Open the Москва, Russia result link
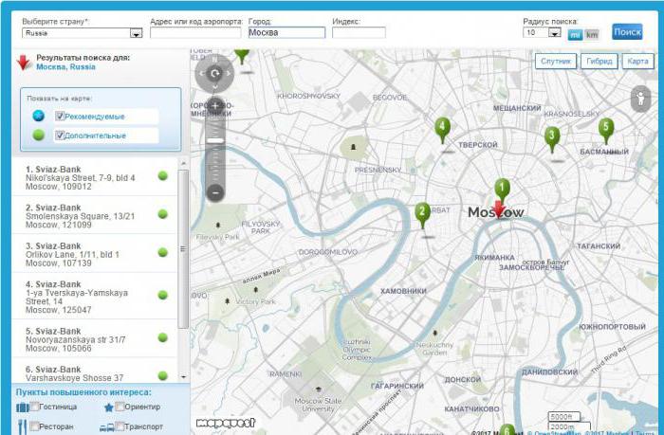Screen dimensions: 664x435 (65, 67)
